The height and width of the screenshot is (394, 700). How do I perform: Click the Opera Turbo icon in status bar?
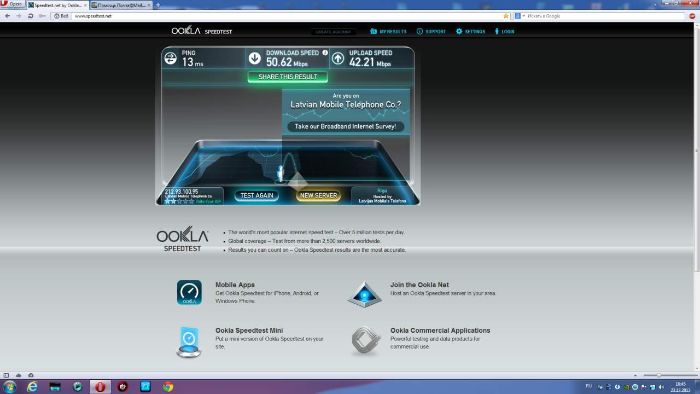[31, 375]
